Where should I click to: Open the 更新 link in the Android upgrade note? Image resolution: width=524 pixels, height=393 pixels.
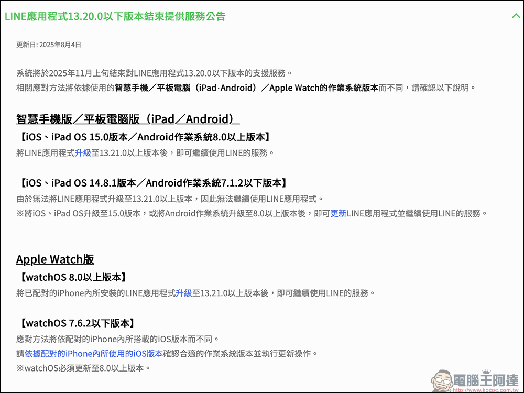point(338,214)
